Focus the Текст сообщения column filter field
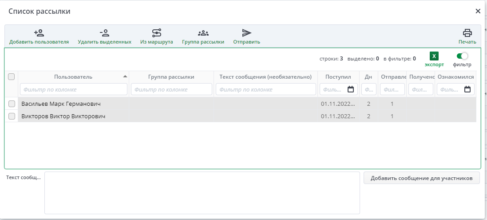The width and height of the screenshot is (487, 220). pos(266,89)
